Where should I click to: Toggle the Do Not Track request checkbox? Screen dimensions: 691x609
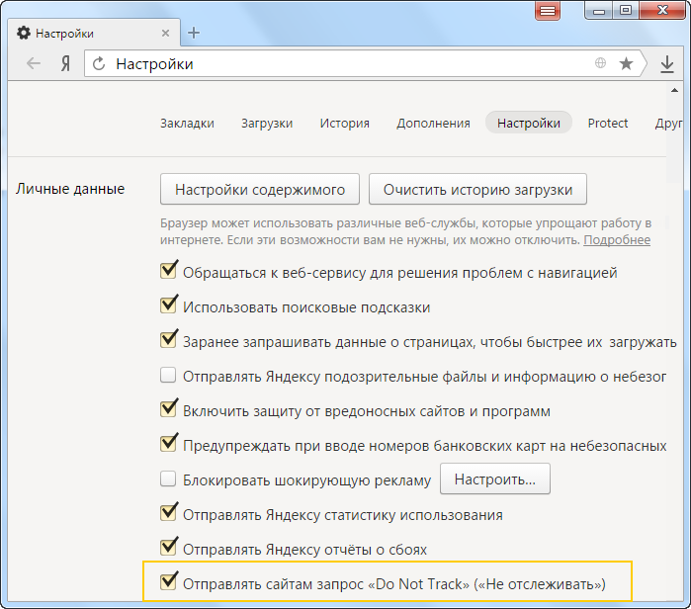168,581
